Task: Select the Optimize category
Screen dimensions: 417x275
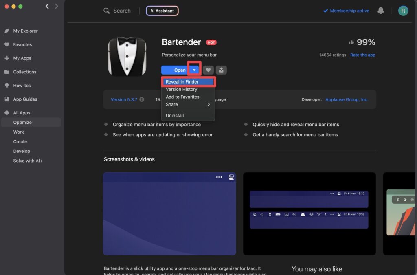Action: (31, 122)
